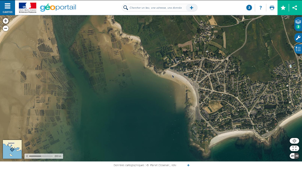The height and width of the screenshot is (169, 302).
Task: Show the map legend list panel
Action: click(298, 49)
